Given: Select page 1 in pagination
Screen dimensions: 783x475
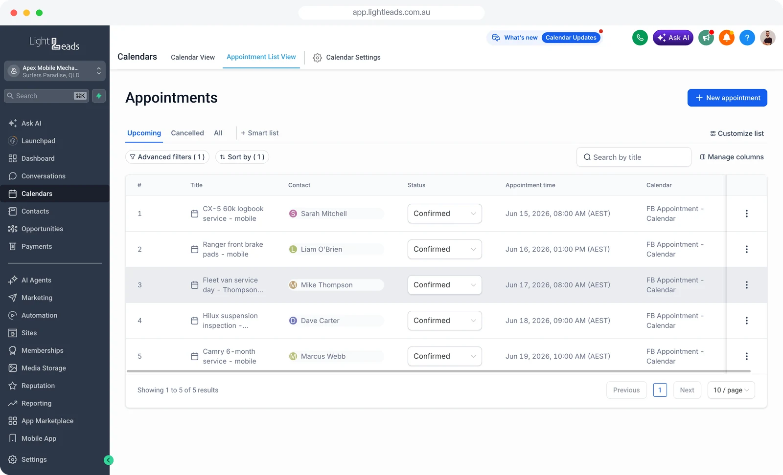Looking at the screenshot, I should point(660,390).
